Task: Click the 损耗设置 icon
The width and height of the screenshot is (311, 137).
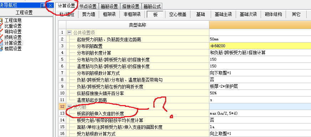Action: 1,37
